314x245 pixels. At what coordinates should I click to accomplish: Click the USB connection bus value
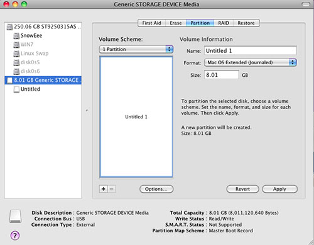point(80,219)
